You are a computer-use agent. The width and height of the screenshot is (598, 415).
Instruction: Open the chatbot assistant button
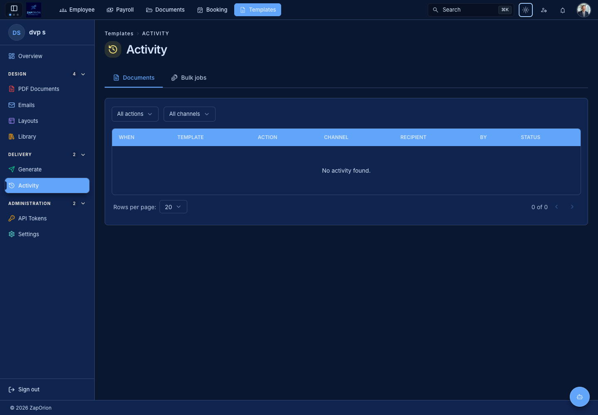coord(580,397)
